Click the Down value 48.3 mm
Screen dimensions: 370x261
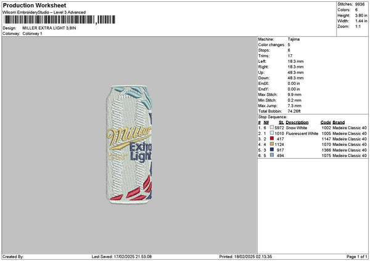click(295, 78)
